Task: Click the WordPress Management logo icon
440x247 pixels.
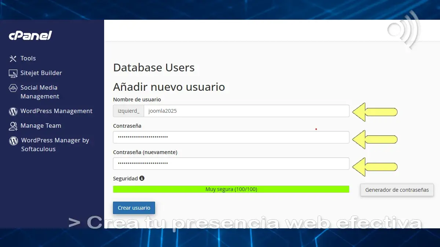Action: 13,111
